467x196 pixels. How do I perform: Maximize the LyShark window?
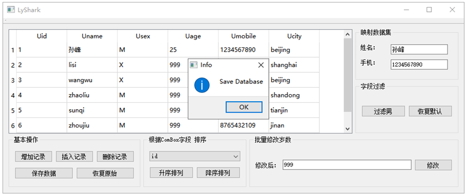[429, 10]
